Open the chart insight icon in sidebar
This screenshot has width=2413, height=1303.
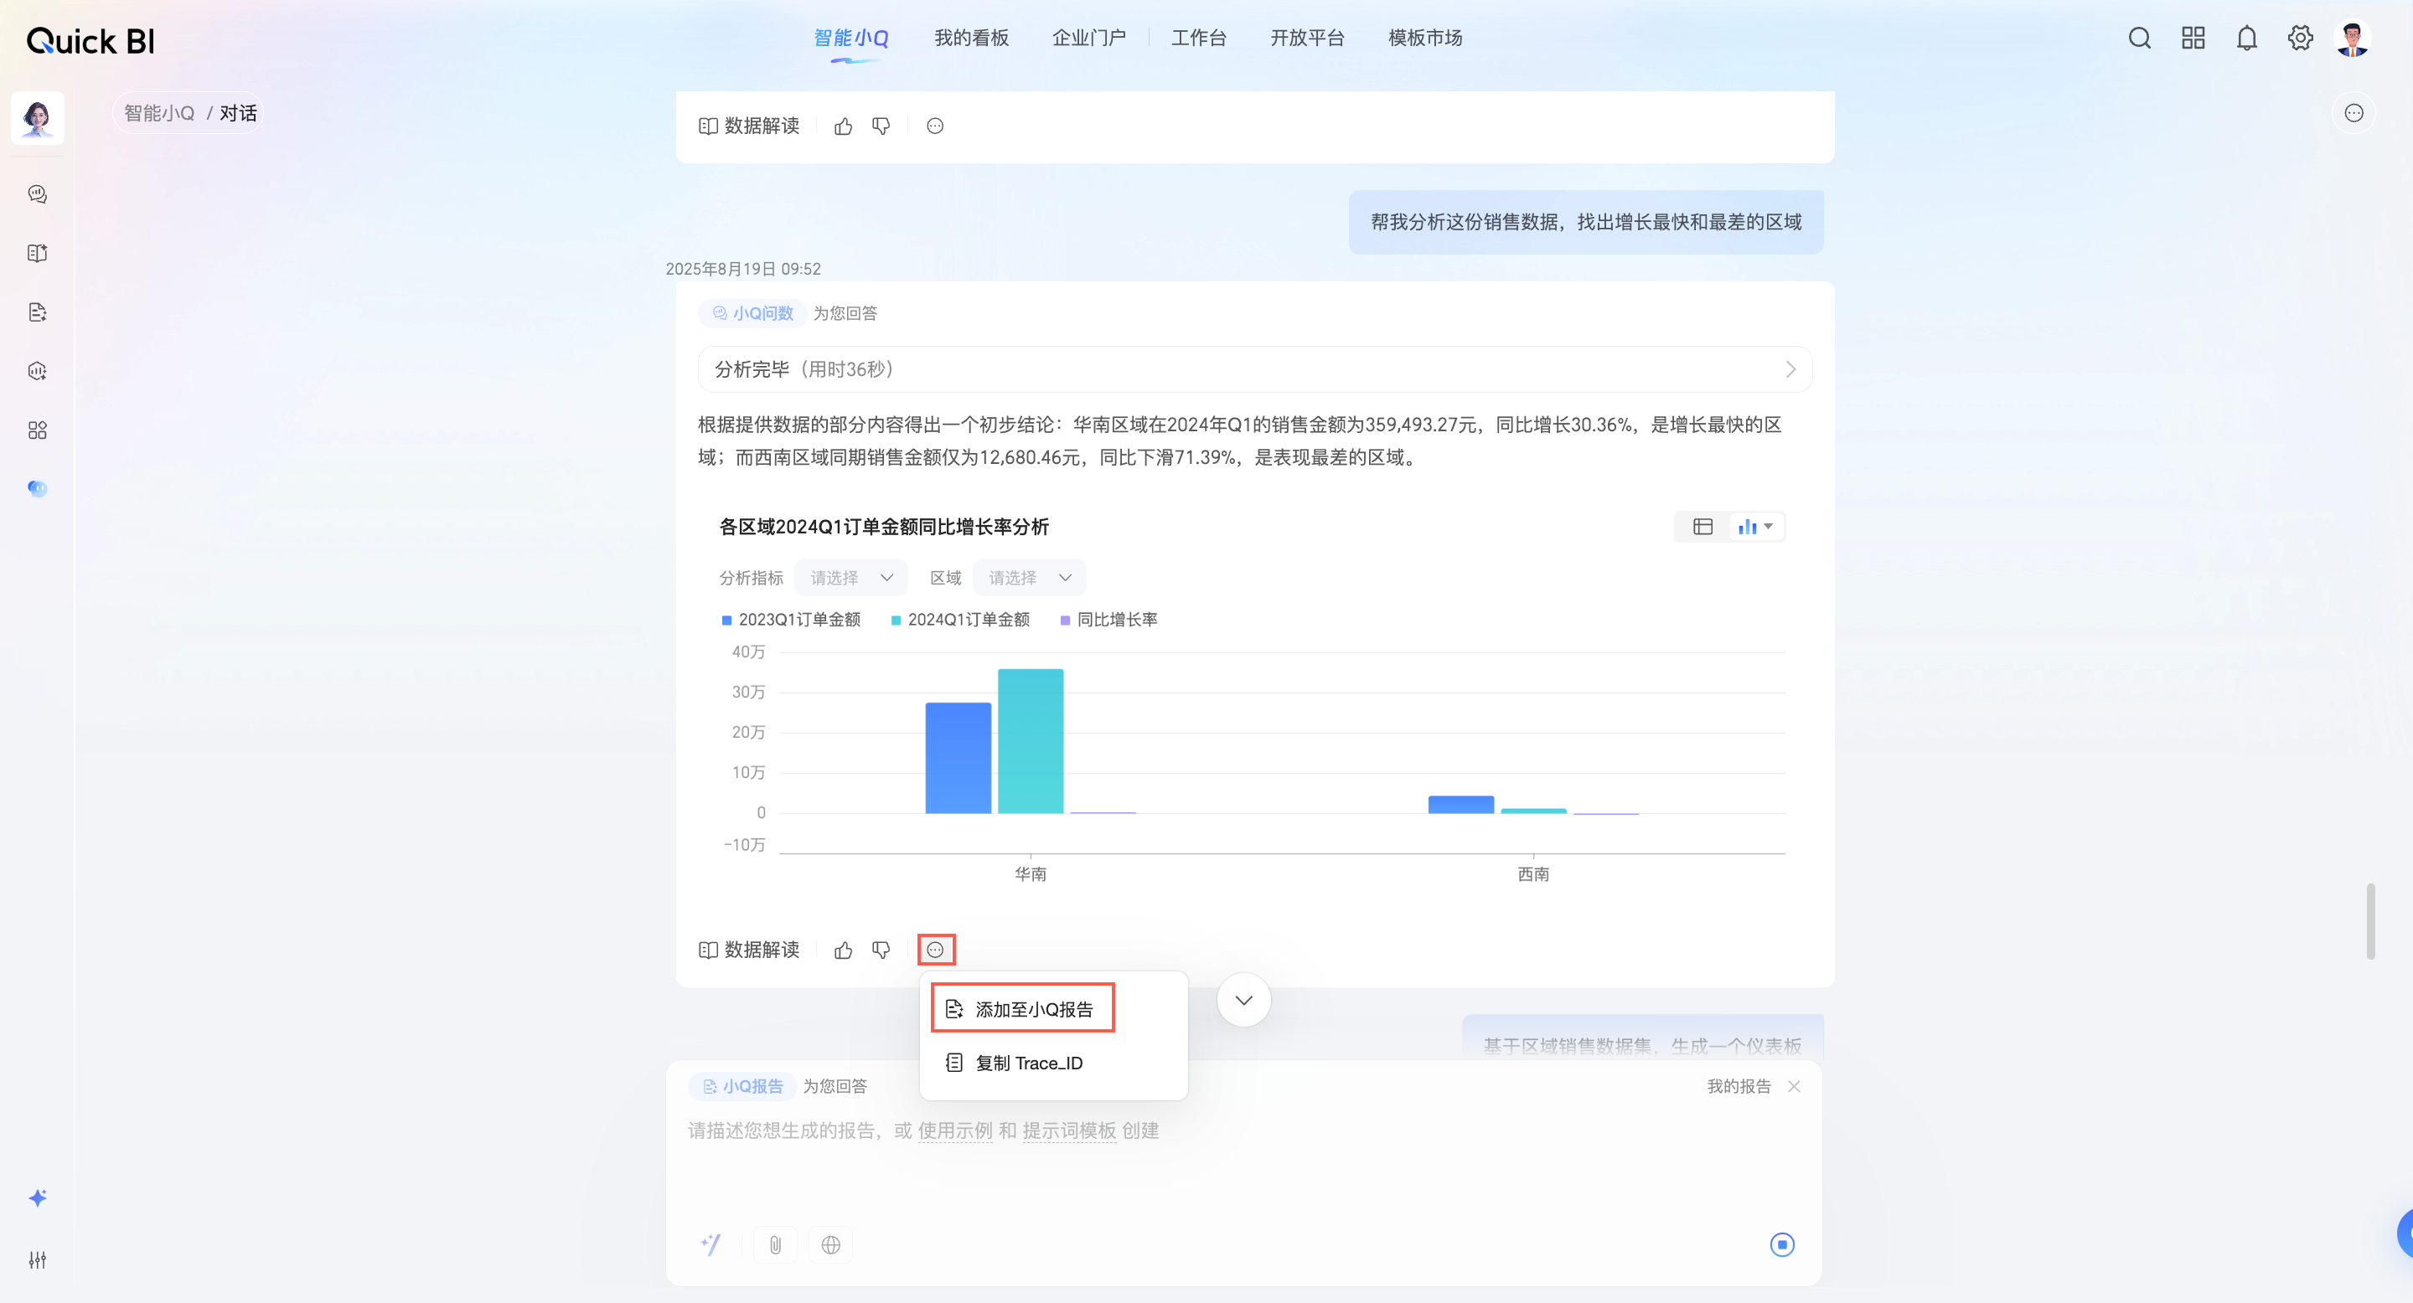[38, 371]
